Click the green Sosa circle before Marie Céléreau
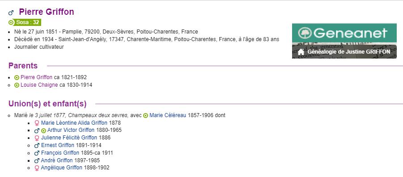This screenshot has height=177, width=403. point(145,116)
